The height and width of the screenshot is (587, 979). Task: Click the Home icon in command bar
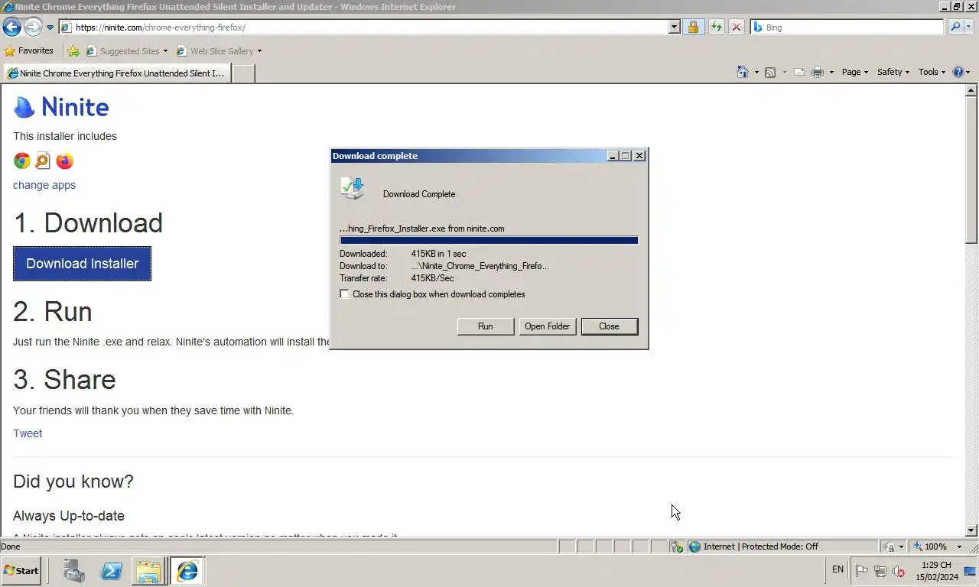tap(742, 72)
